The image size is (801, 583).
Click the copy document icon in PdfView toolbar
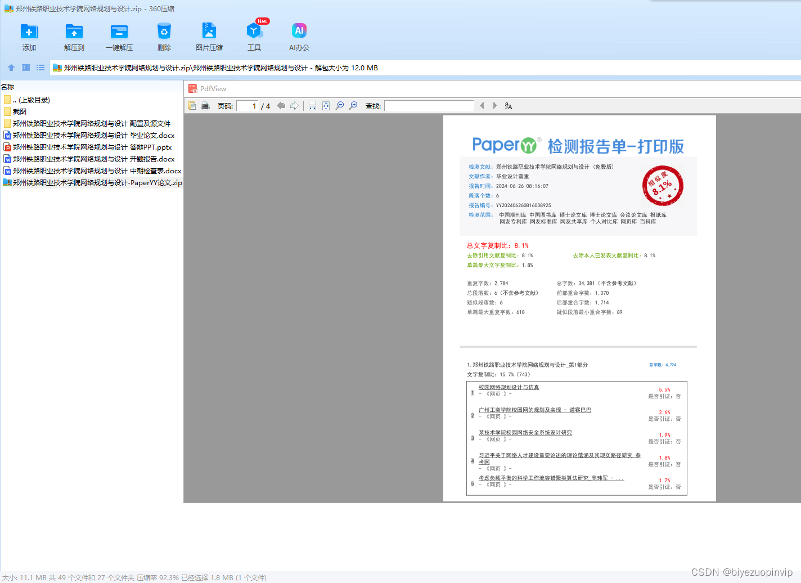coord(192,106)
